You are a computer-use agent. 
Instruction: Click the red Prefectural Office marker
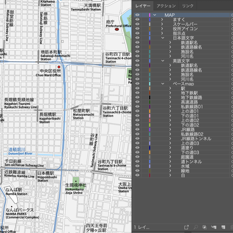[x=116, y=29]
